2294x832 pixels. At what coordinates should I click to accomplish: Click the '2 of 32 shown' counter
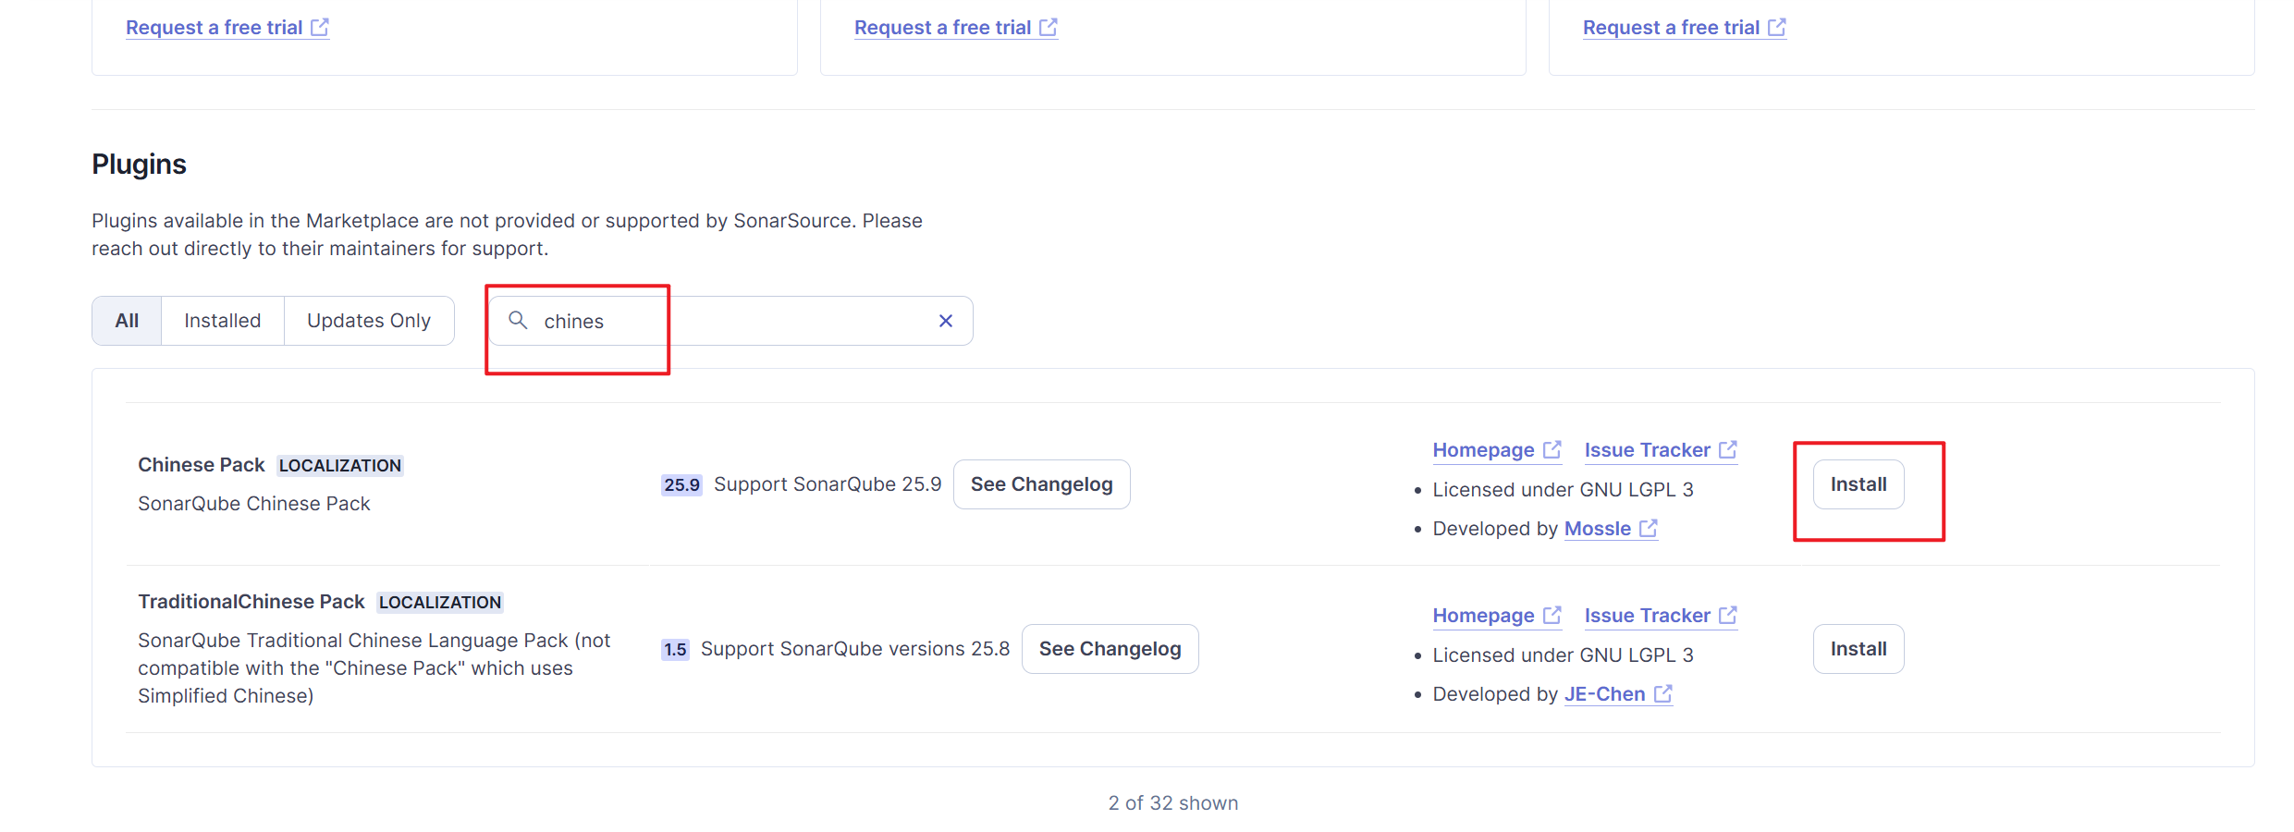click(1173, 803)
